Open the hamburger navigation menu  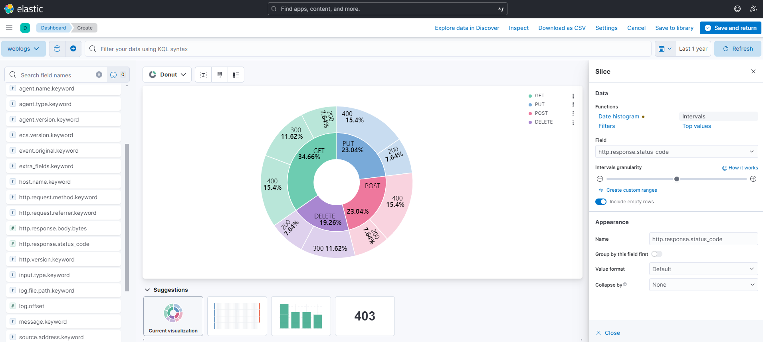(9, 28)
